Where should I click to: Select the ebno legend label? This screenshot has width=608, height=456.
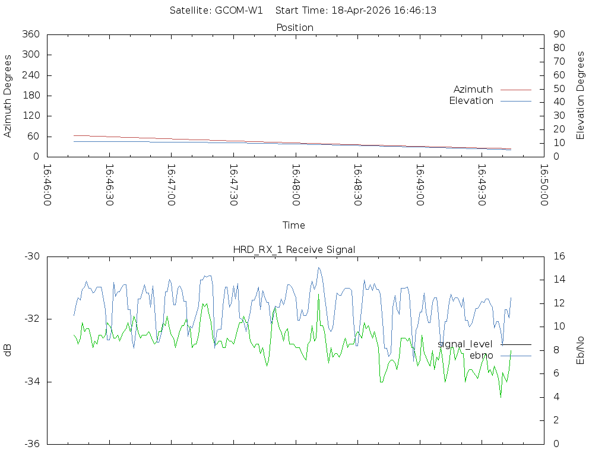[x=481, y=356]
